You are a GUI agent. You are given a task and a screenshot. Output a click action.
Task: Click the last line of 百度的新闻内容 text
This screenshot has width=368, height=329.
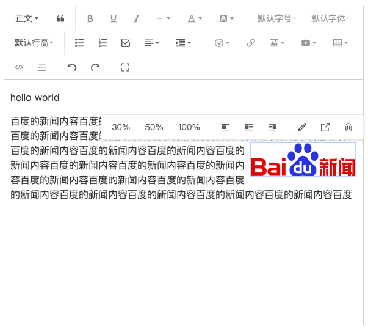click(181, 194)
